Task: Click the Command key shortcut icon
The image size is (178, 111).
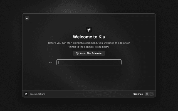Action: [x=147, y=94]
